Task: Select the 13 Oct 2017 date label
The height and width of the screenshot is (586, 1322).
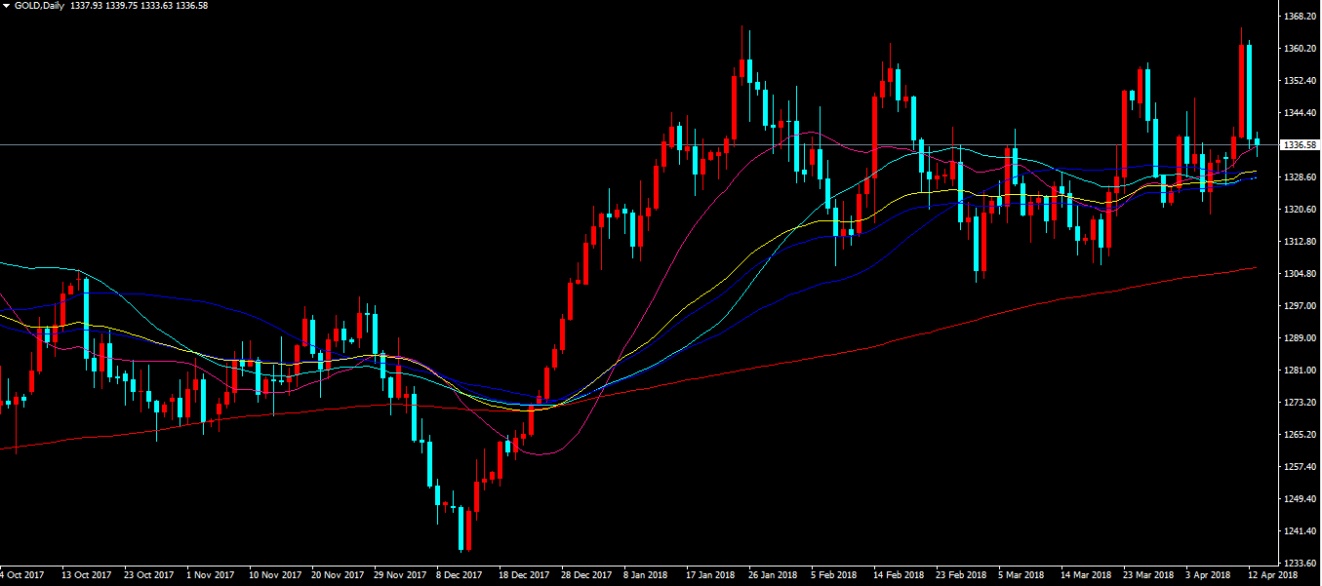Action: tap(86, 575)
